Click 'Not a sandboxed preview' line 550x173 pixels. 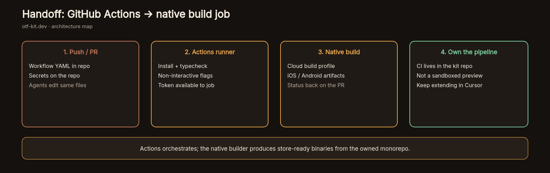pos(450,76)
